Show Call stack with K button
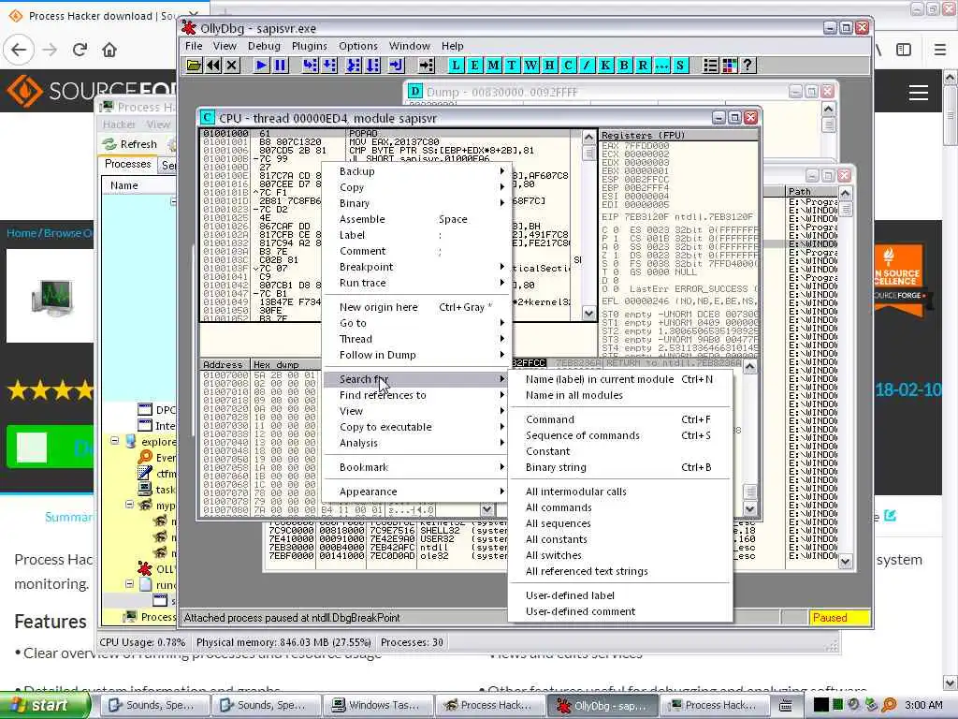 click(605, 66)
